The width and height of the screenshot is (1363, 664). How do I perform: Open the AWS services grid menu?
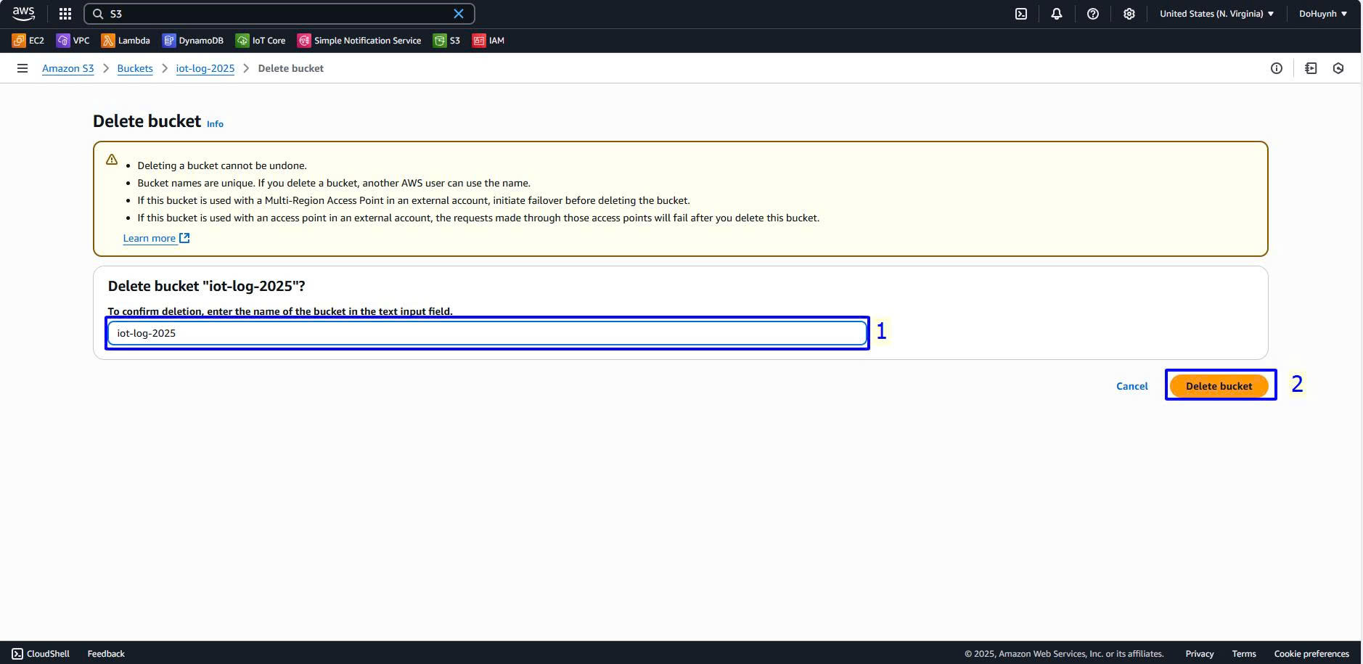65,14
